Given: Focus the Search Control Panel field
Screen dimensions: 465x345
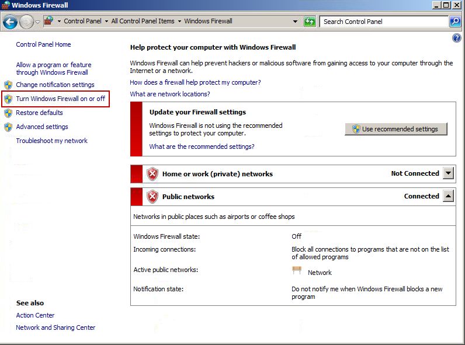Looking at the screenshot, I should (384, 22).
